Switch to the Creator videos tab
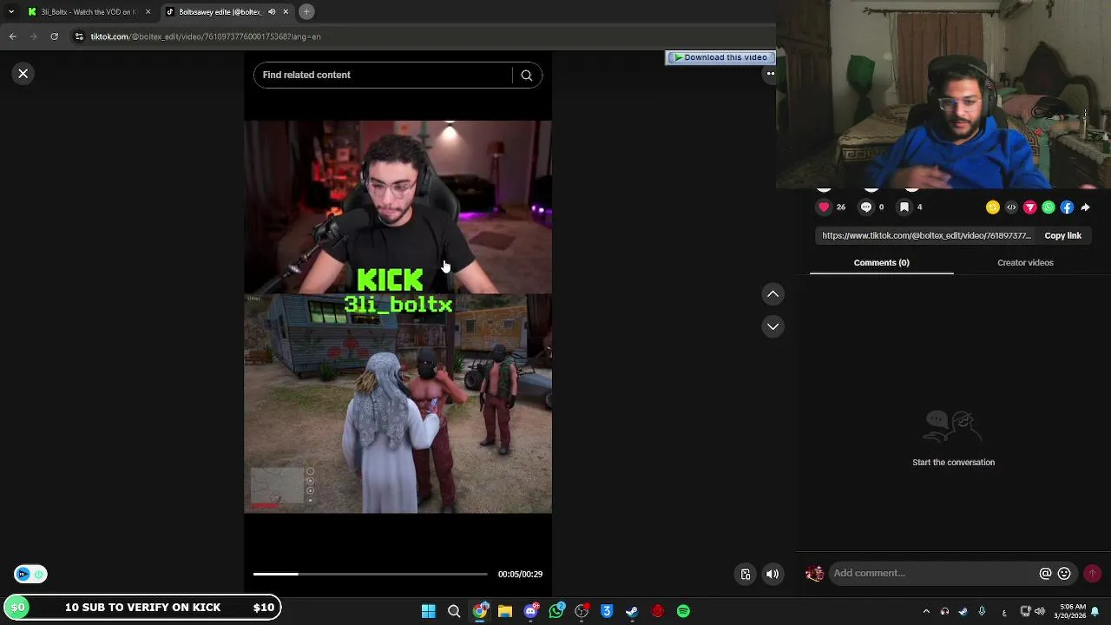The height and width of the screenshot is (625, 1111). [x=1025, y=263]
